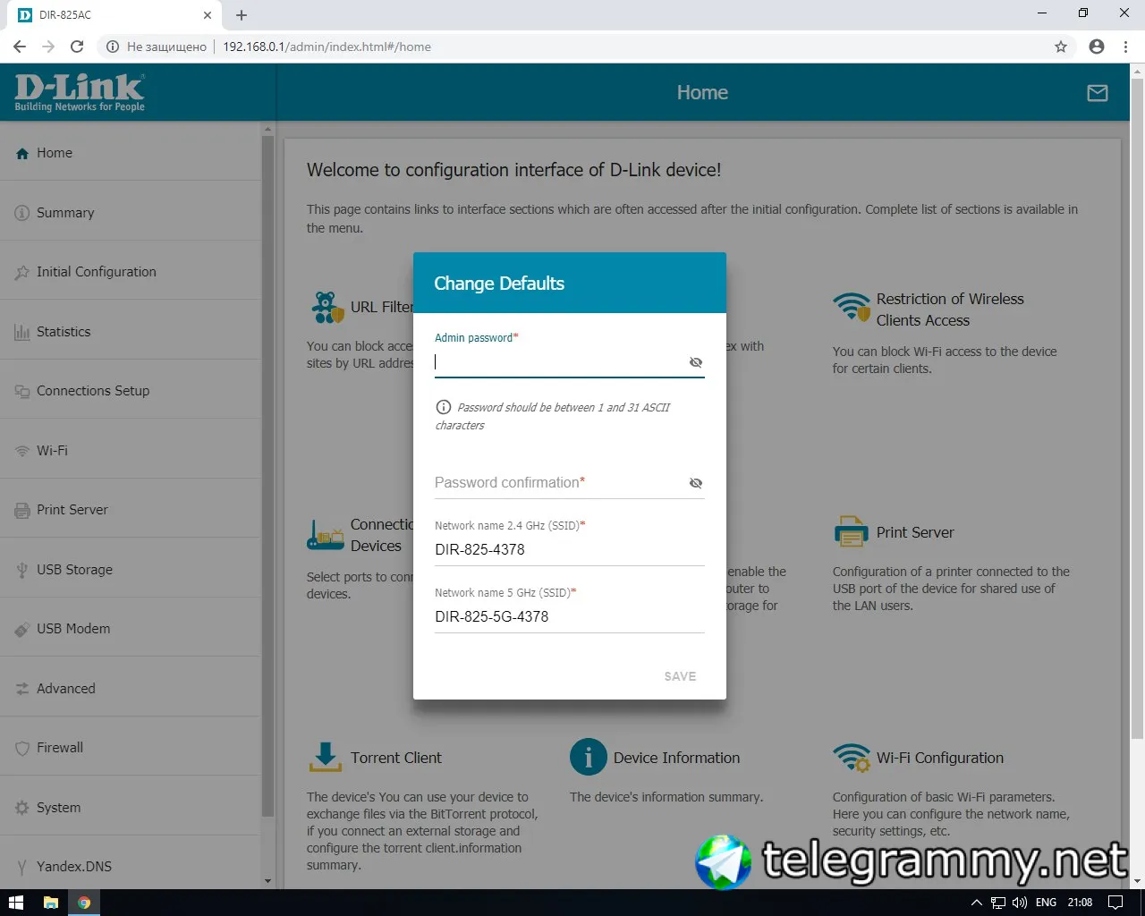Click the Advanced arrows icon
This screenshot has height=916, width=1145.
pyautogui.click(x=22, y=689)
